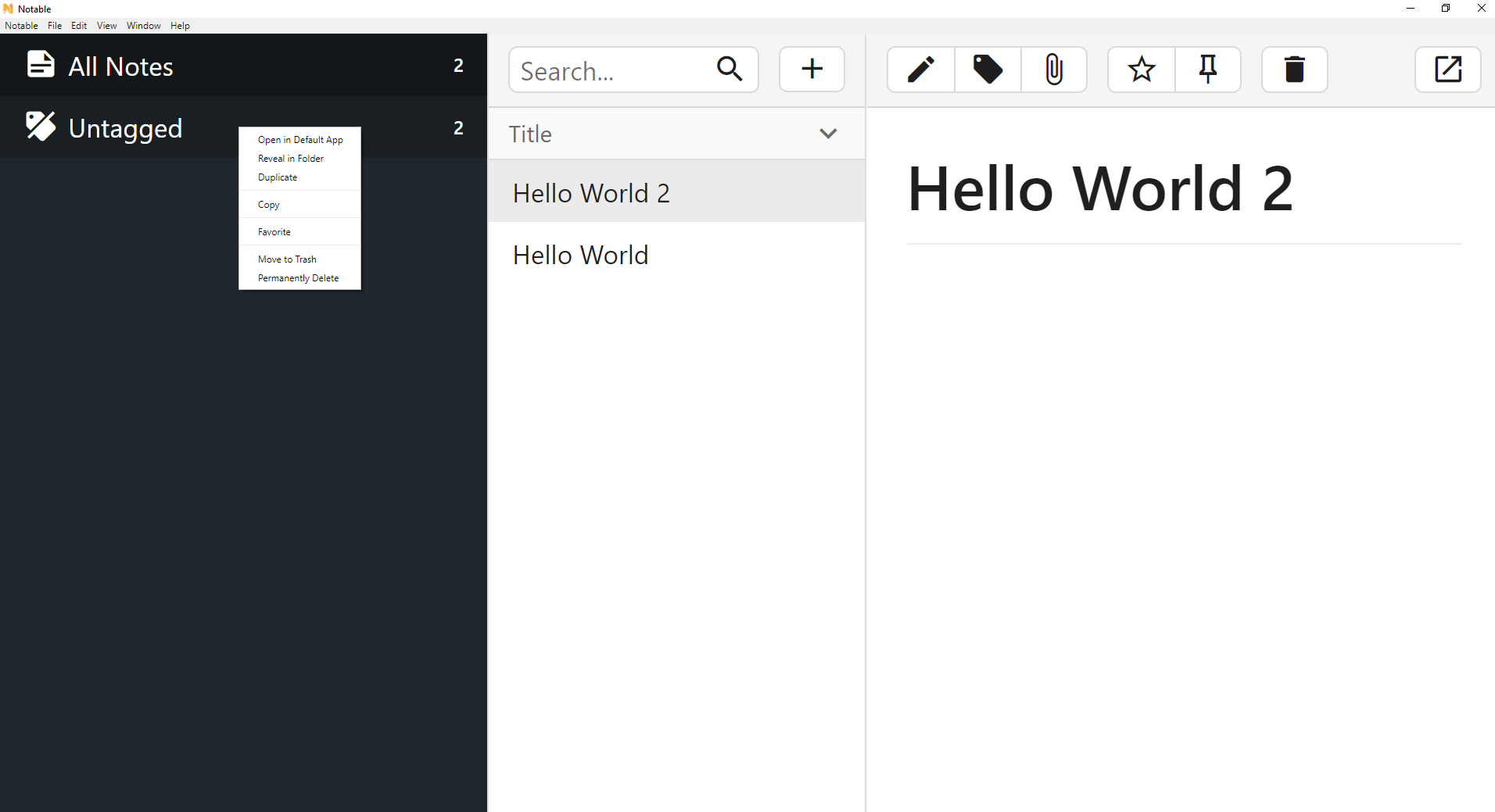Image resolution: width=1495 pixels, height=812 pixels.
Task: Click the attachment paperclip icon
Action: (1053, 69)
